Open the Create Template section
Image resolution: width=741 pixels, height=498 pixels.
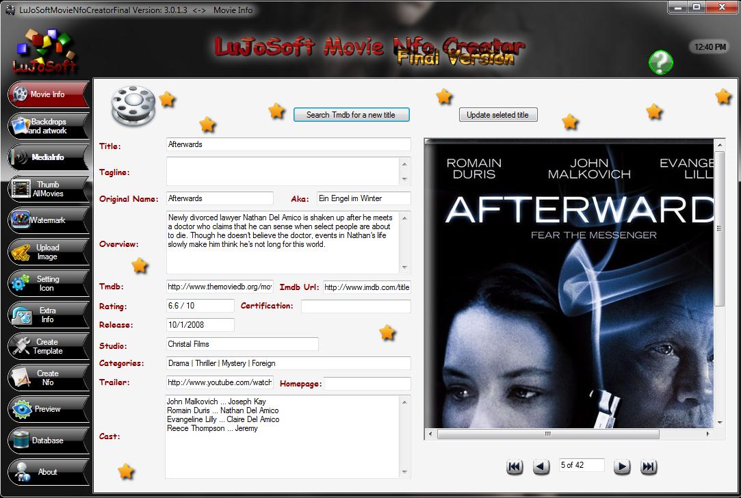tap(48, 346)
